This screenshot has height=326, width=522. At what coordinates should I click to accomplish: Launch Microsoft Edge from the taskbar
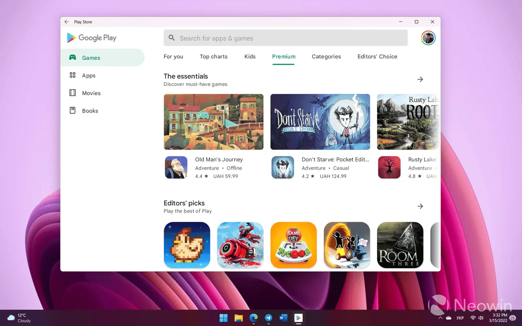coord(254,318)
